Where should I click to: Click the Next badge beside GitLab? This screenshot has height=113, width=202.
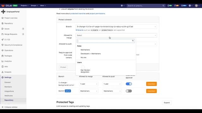15,6
